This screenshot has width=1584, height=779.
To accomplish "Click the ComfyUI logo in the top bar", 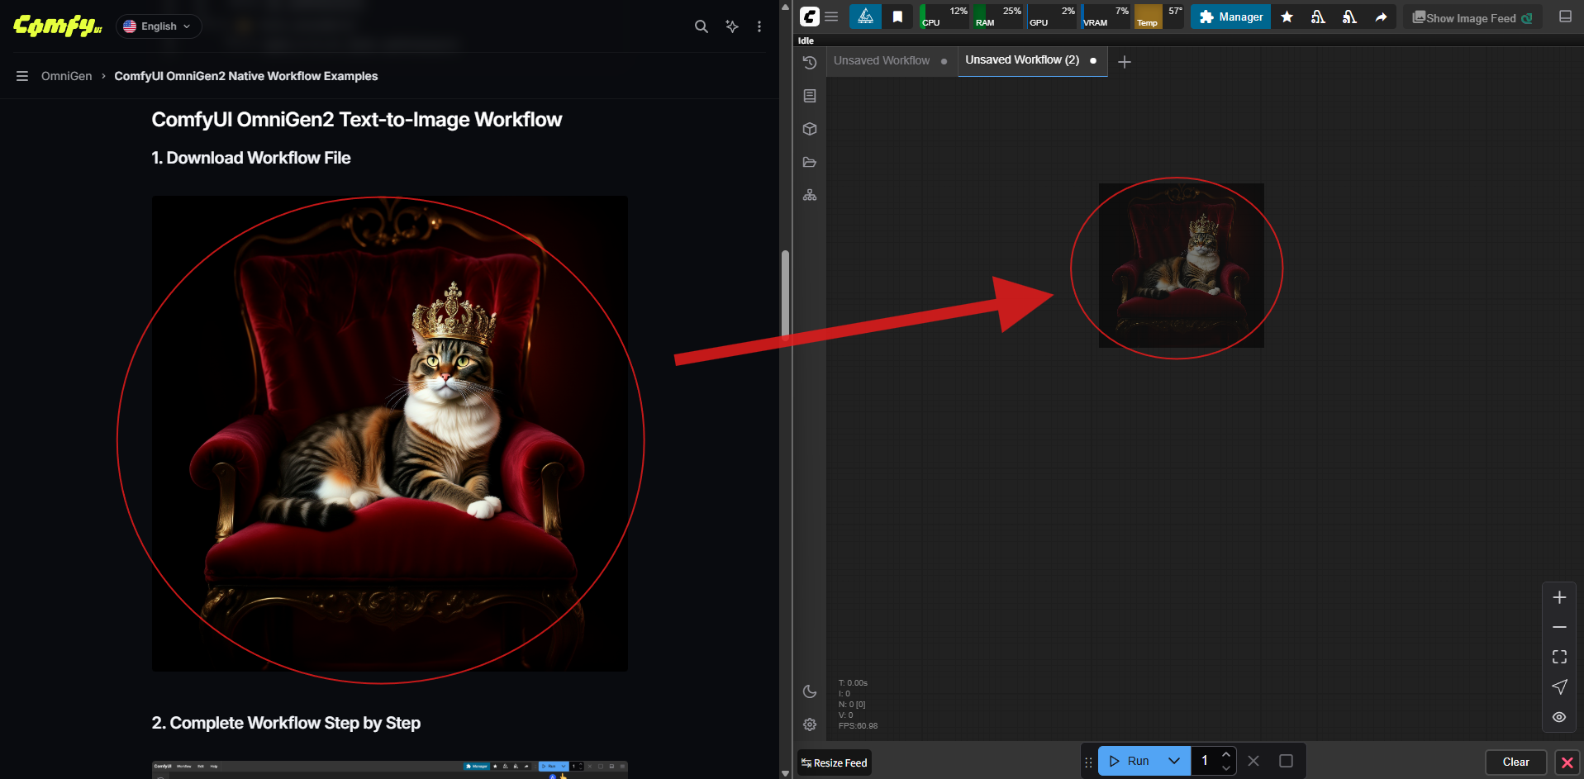I will (810, 17).
